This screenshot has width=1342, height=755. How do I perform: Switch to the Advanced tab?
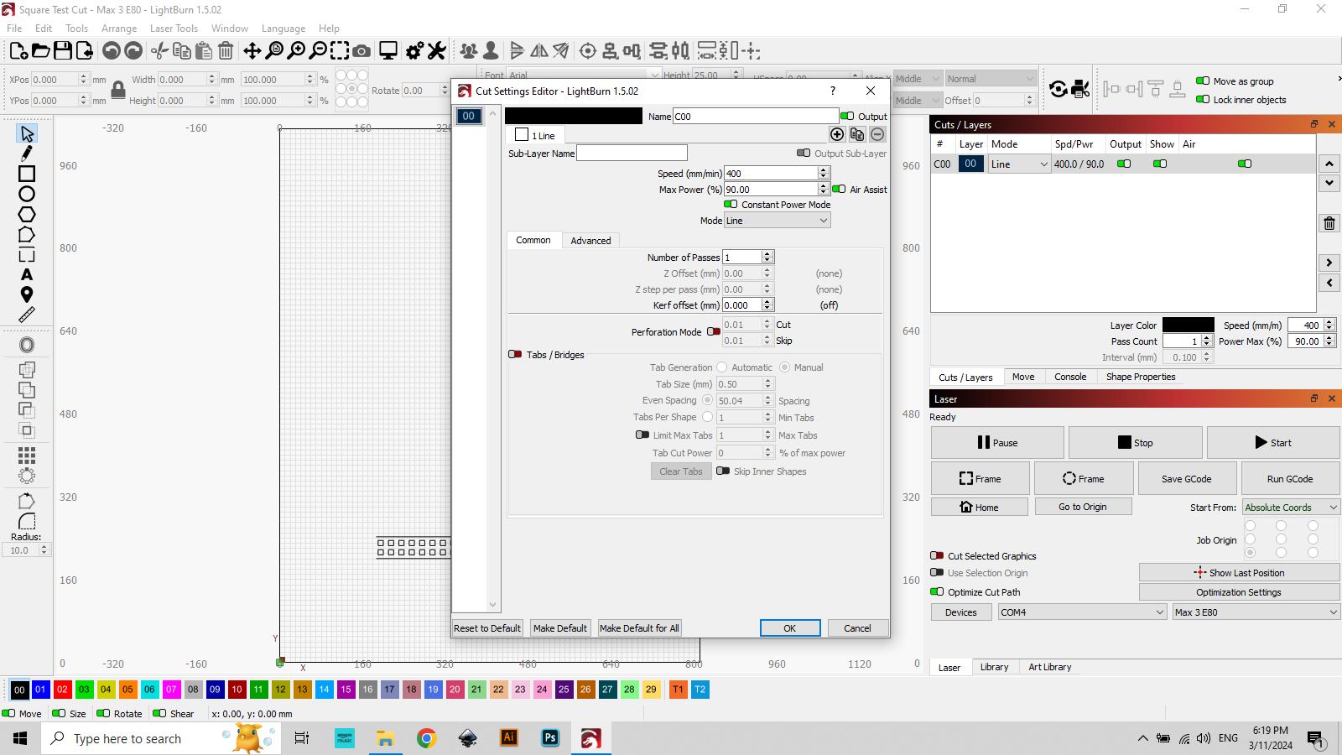[590, 241]
